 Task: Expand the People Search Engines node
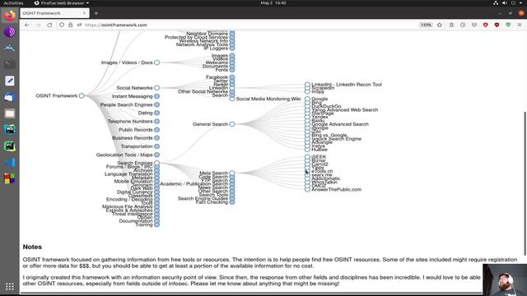tap(156, 104)
